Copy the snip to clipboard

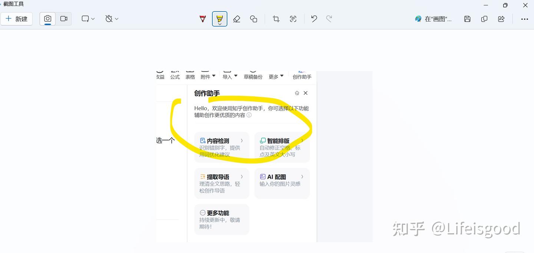pyautogui.click(x=484, y=19)
